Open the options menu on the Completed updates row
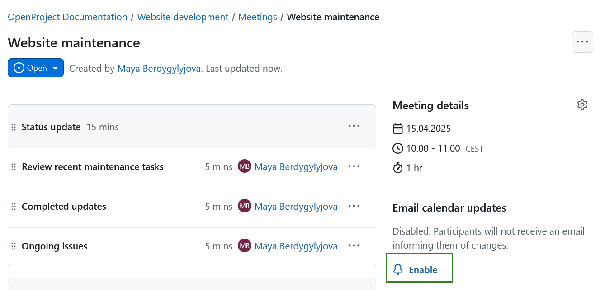Image resolution: width=600 pixels, height=290 pixels. 354,206
